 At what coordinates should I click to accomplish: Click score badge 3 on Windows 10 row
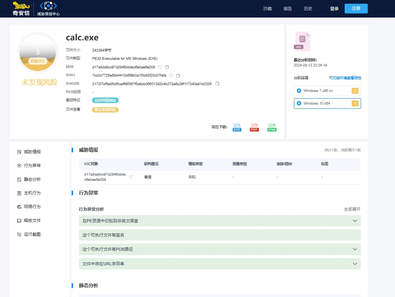click(355, 103)
